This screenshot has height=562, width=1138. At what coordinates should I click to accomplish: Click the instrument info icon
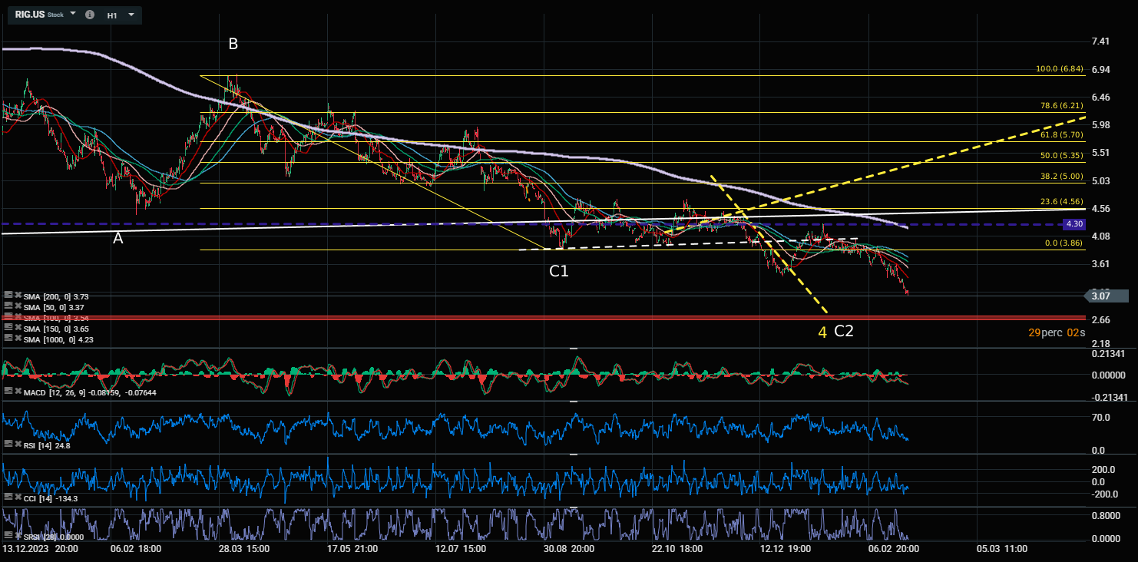[x=90, y=15]
